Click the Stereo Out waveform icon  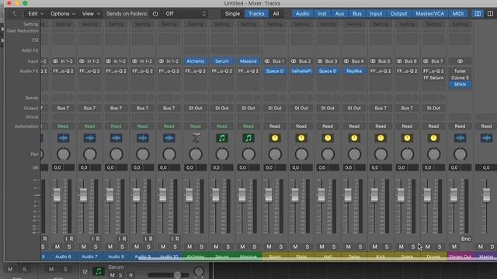coord(460,138)
